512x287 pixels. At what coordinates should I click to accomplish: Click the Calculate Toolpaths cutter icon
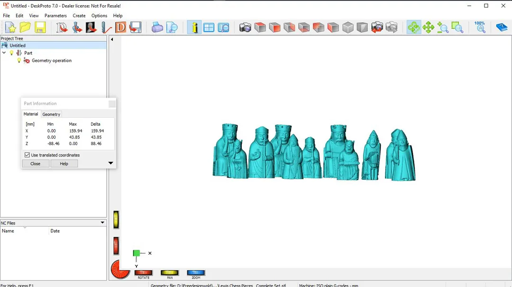pyautogui.click(x=106, y=27)
